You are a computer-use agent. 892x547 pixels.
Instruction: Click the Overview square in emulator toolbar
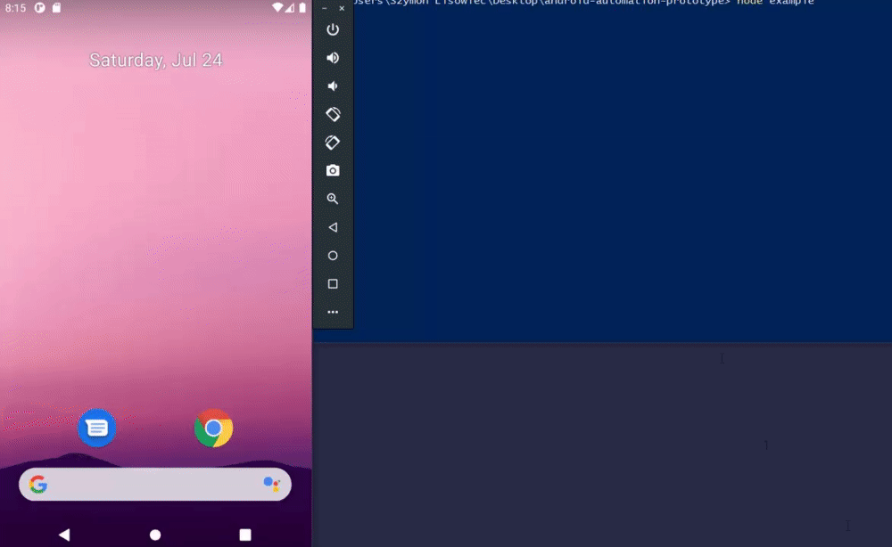pyautogui.click(x=333, y=283)
